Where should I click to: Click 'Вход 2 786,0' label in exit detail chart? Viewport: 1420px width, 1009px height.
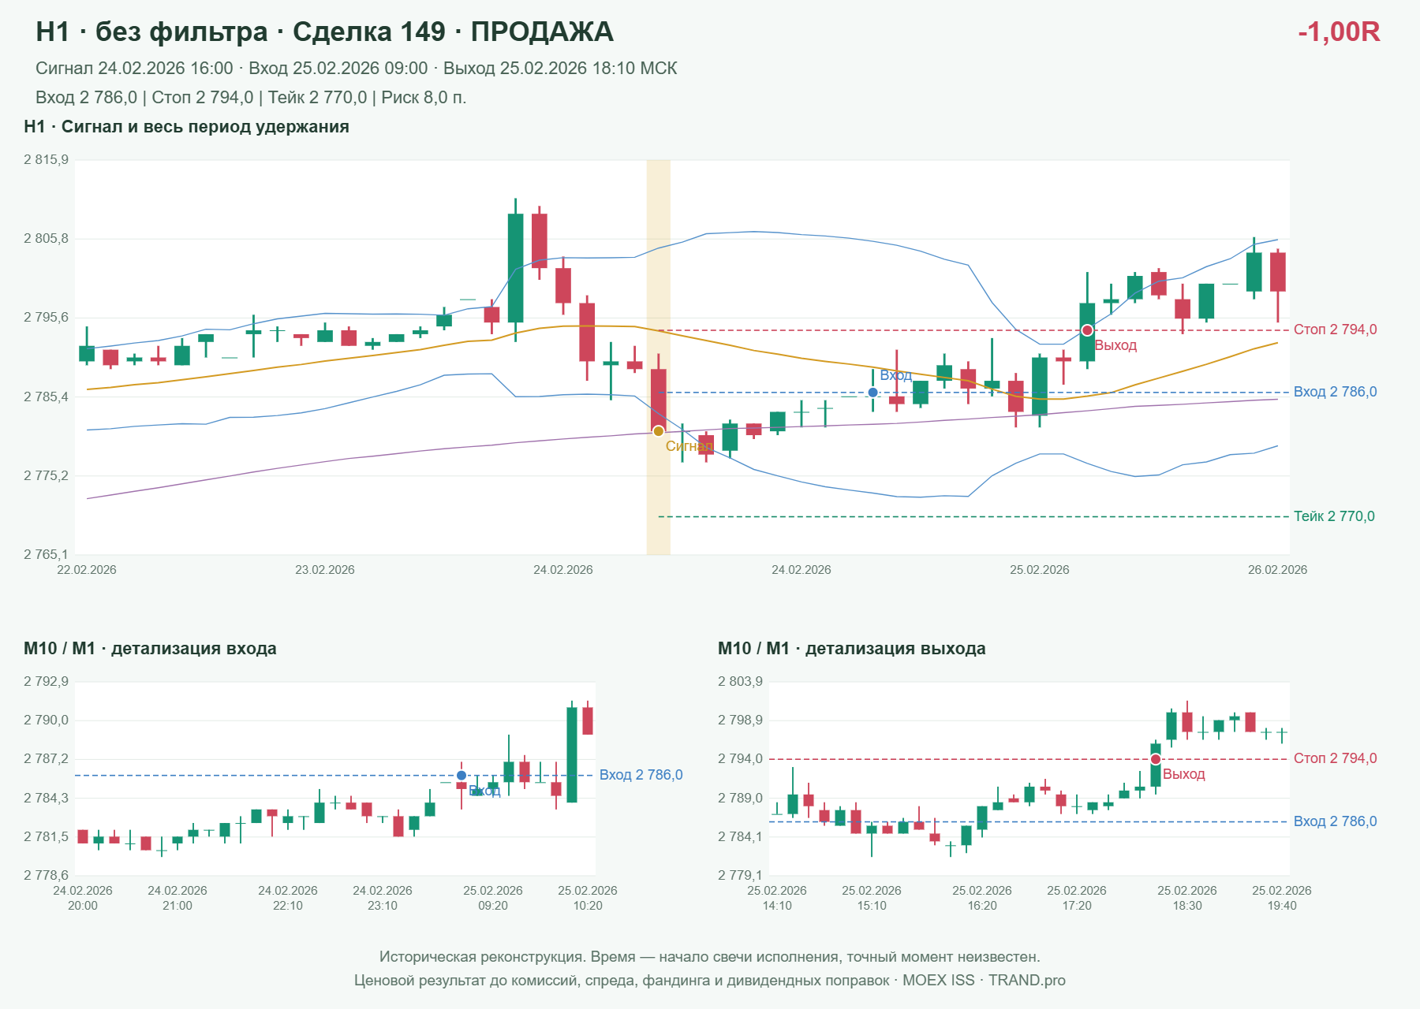(1335, 821)
